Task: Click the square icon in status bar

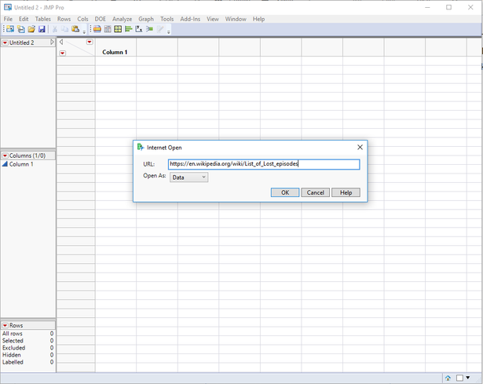Action: [x=459, y=378]
